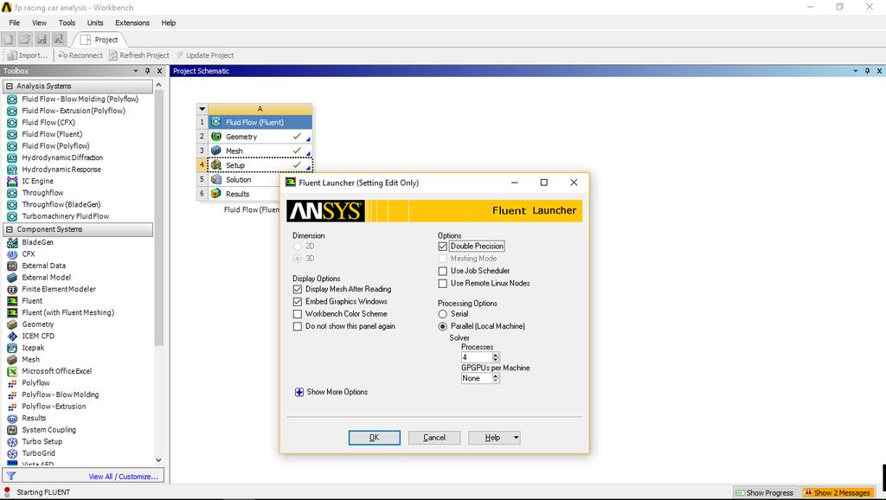The width and height of the screenshot is (886, 500).
Task: Open Project Schematic panel options dropdown
Action: 856,71
